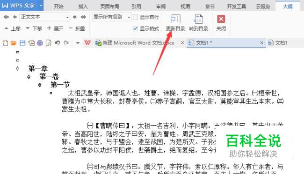
Task: Collapse the 第一卷 outline expander
Action: [x=29, y=77]
